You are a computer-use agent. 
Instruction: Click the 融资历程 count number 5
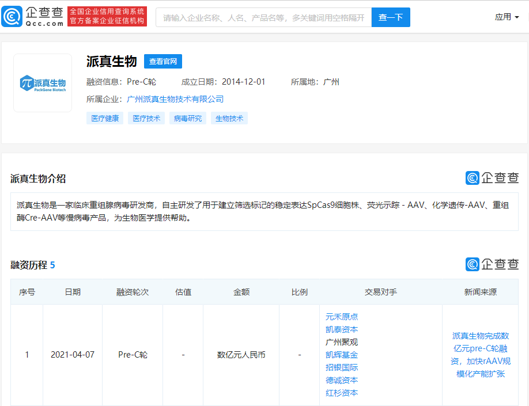point(52,265)
